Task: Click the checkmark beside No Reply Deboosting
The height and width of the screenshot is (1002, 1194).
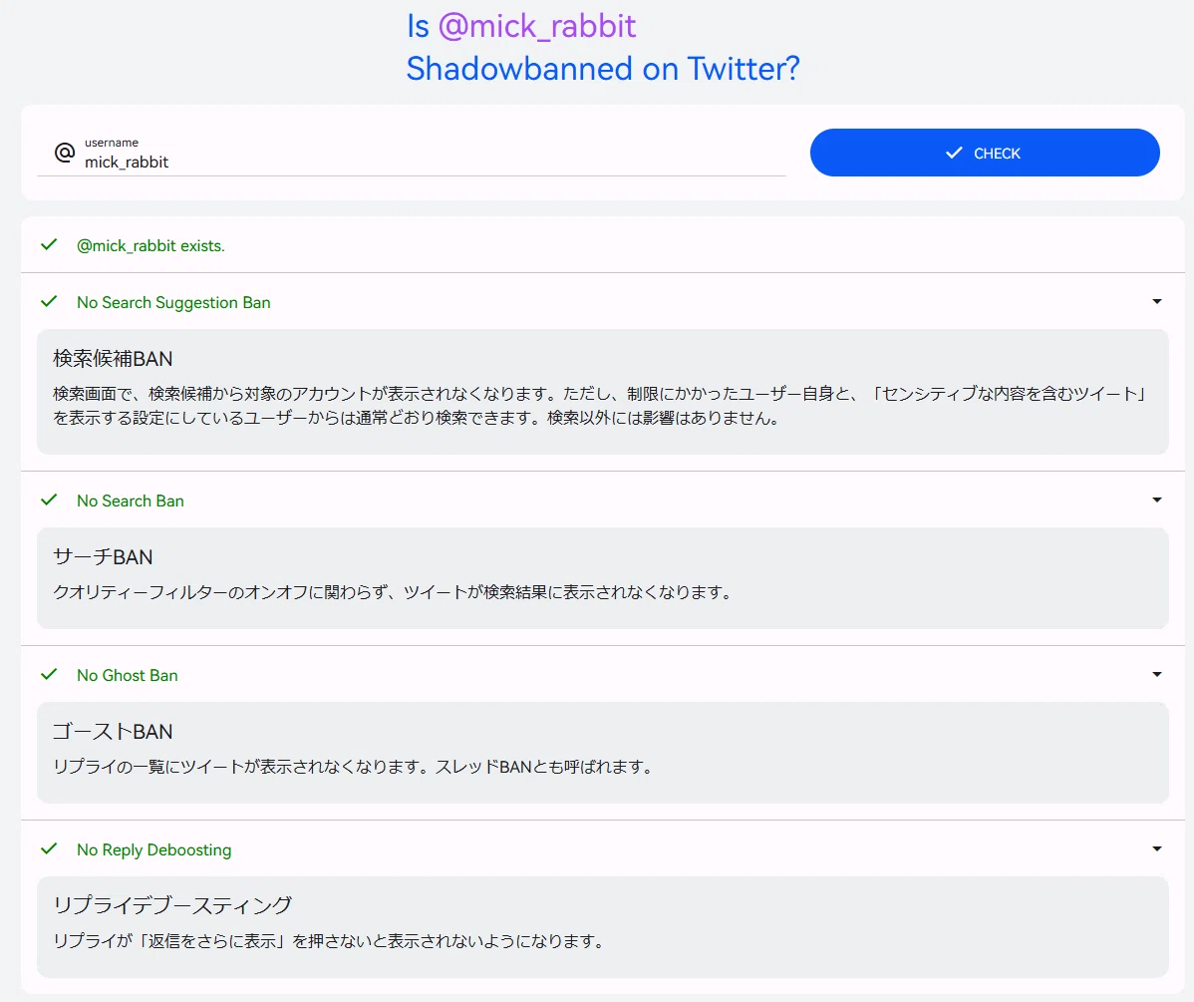Action: coord(49,848)
